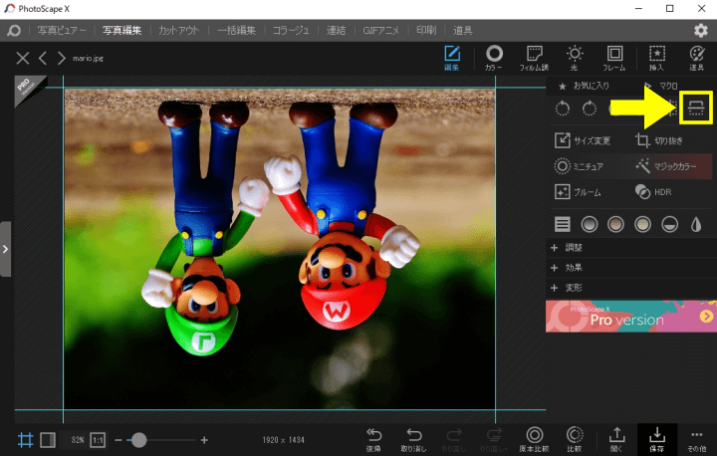The image size is (717, 456).
Task: Click 開く open file button
Action: 616,439
